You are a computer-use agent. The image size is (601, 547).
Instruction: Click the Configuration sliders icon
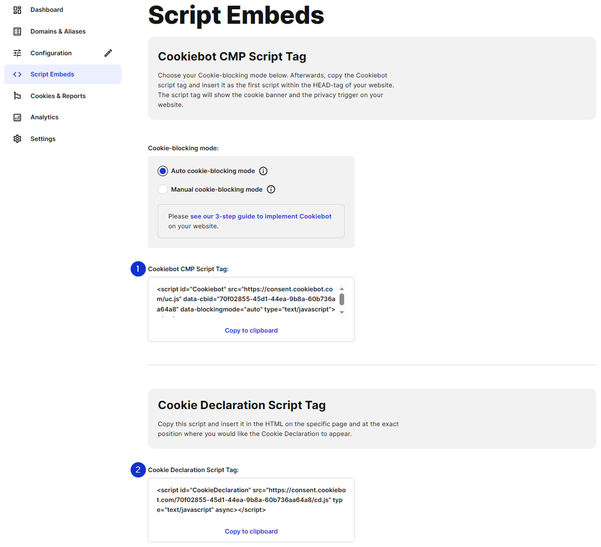click(x=17, y=53)
